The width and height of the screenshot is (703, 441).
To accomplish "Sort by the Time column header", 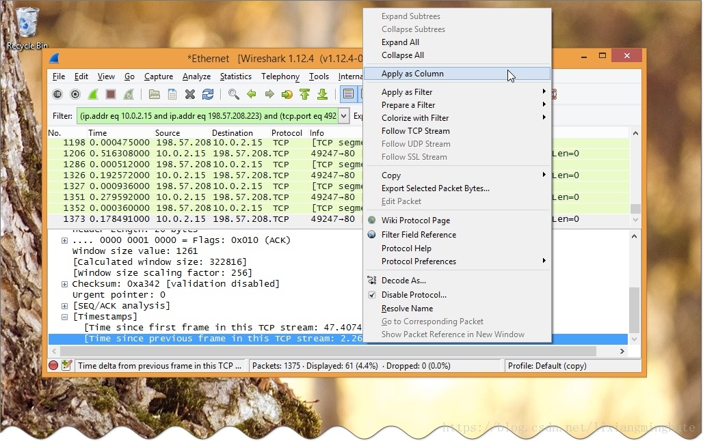I will pyautogui.click(x=120, y=133).
